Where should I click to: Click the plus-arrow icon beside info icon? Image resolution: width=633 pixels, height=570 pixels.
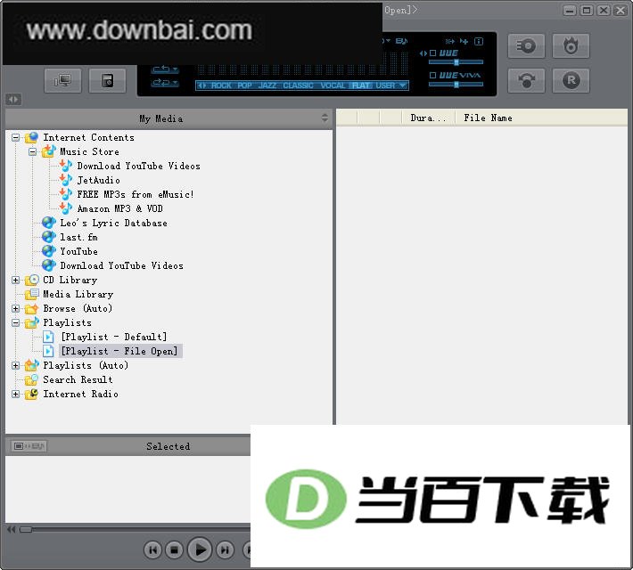[464, 41]
